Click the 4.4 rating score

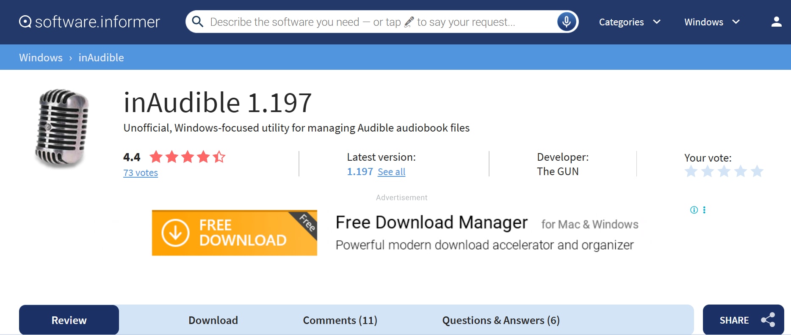[132, 157]
